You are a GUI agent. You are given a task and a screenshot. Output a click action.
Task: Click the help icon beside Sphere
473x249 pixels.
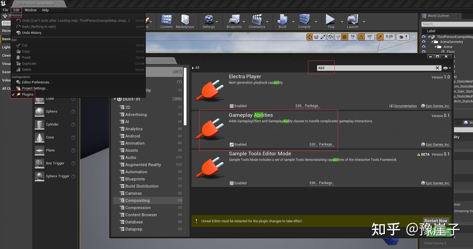[x=73, y=112]
